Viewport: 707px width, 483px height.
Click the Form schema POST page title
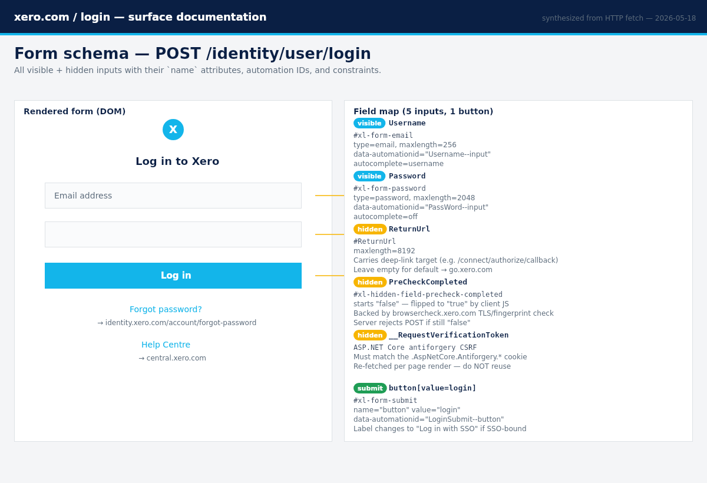tap(193, 54)
